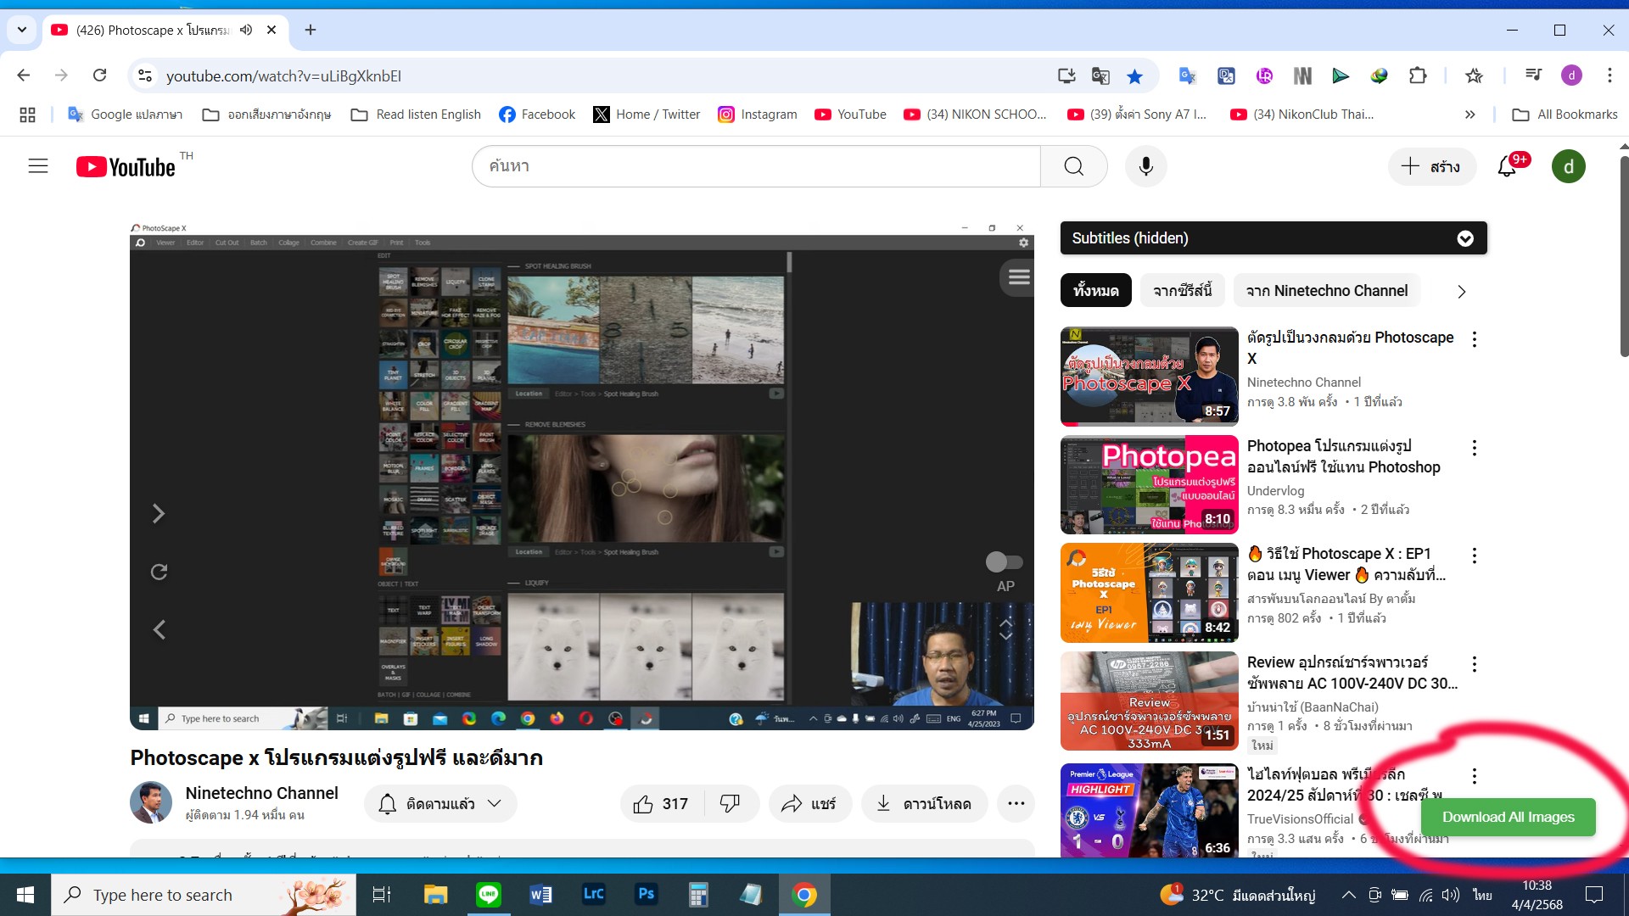
Task: Open the All Bookmarks folder
Action: 1565,114
